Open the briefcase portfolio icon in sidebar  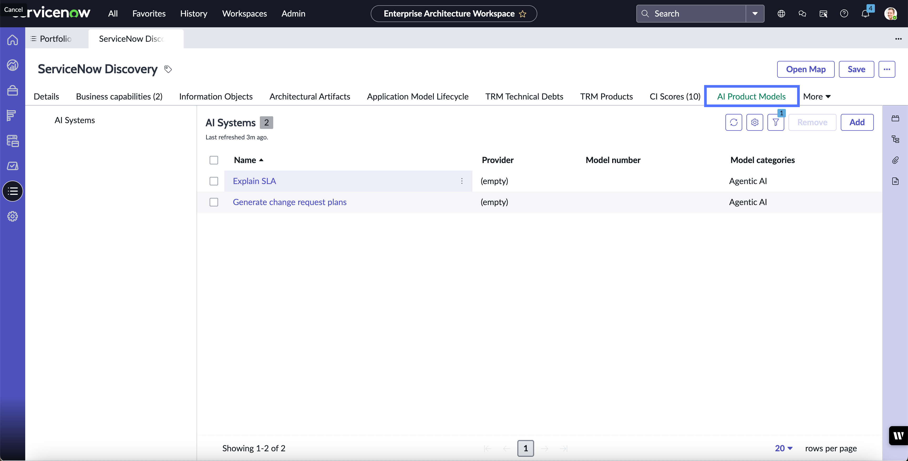pyautogui.click(x=13, y=91)
